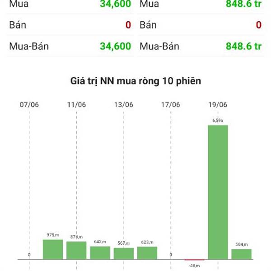Click the green Mua 848.6 tr value
The height and width of the screenshot is (271, 271).
tap(244, 4)
